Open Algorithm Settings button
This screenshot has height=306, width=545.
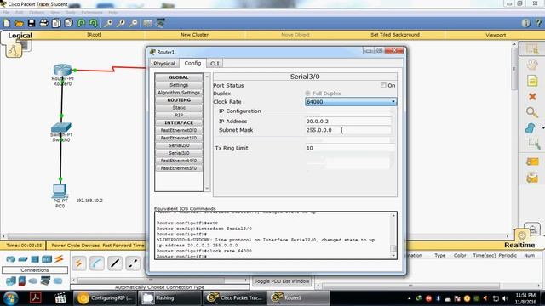point(179,93)
